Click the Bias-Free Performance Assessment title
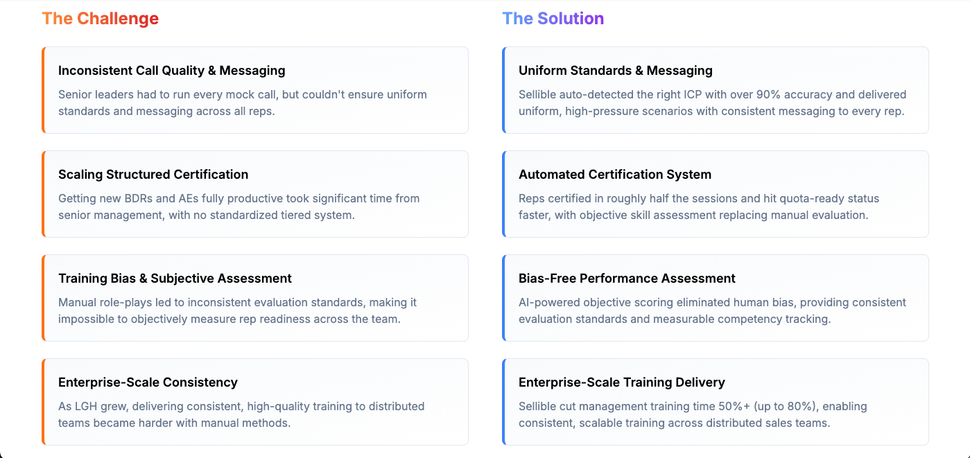The width and height of the screenshot is (970, 458). pos(627,279)
